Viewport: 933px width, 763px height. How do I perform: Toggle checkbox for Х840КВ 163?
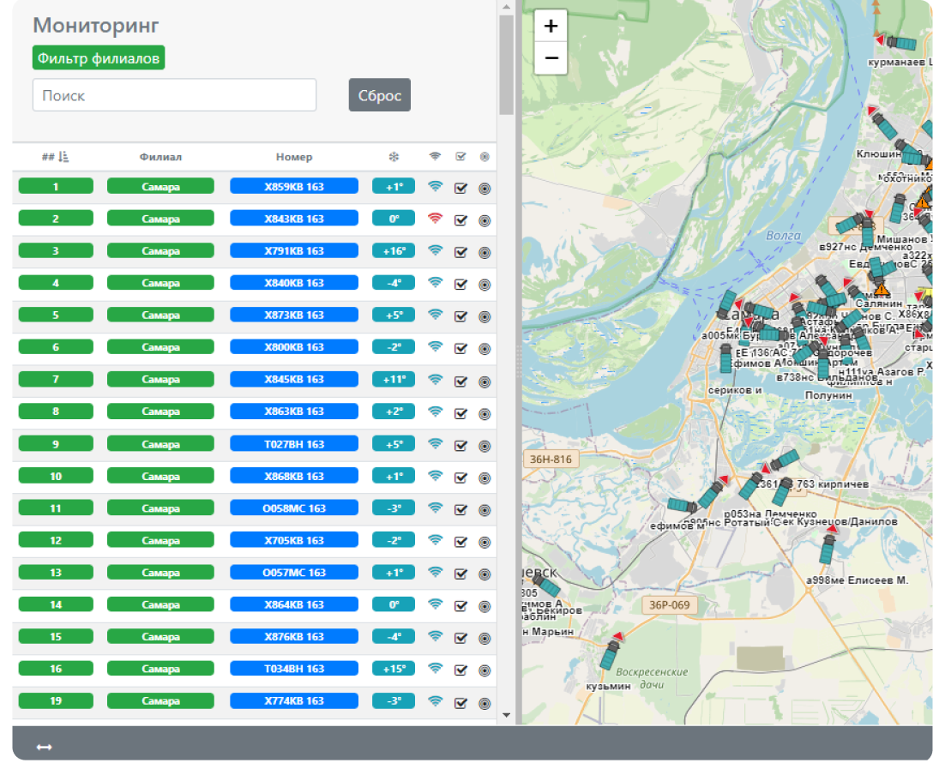coord(460,285)
